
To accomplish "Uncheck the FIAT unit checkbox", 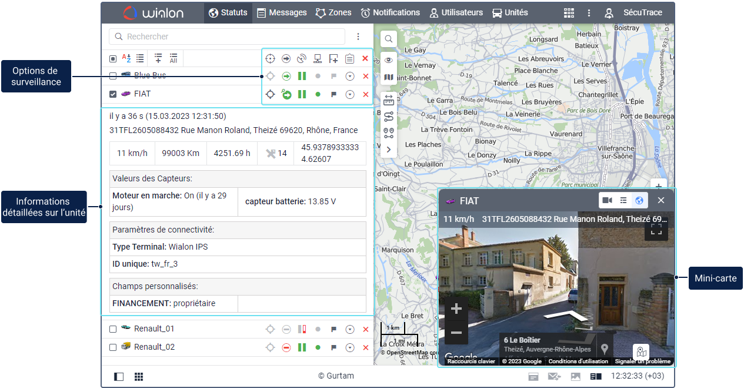I will (113, 94).
